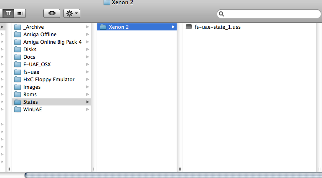Select the HxC Floppy Emulator folder icon
Screen dimensions: 322x178
(x=18, y=79)
